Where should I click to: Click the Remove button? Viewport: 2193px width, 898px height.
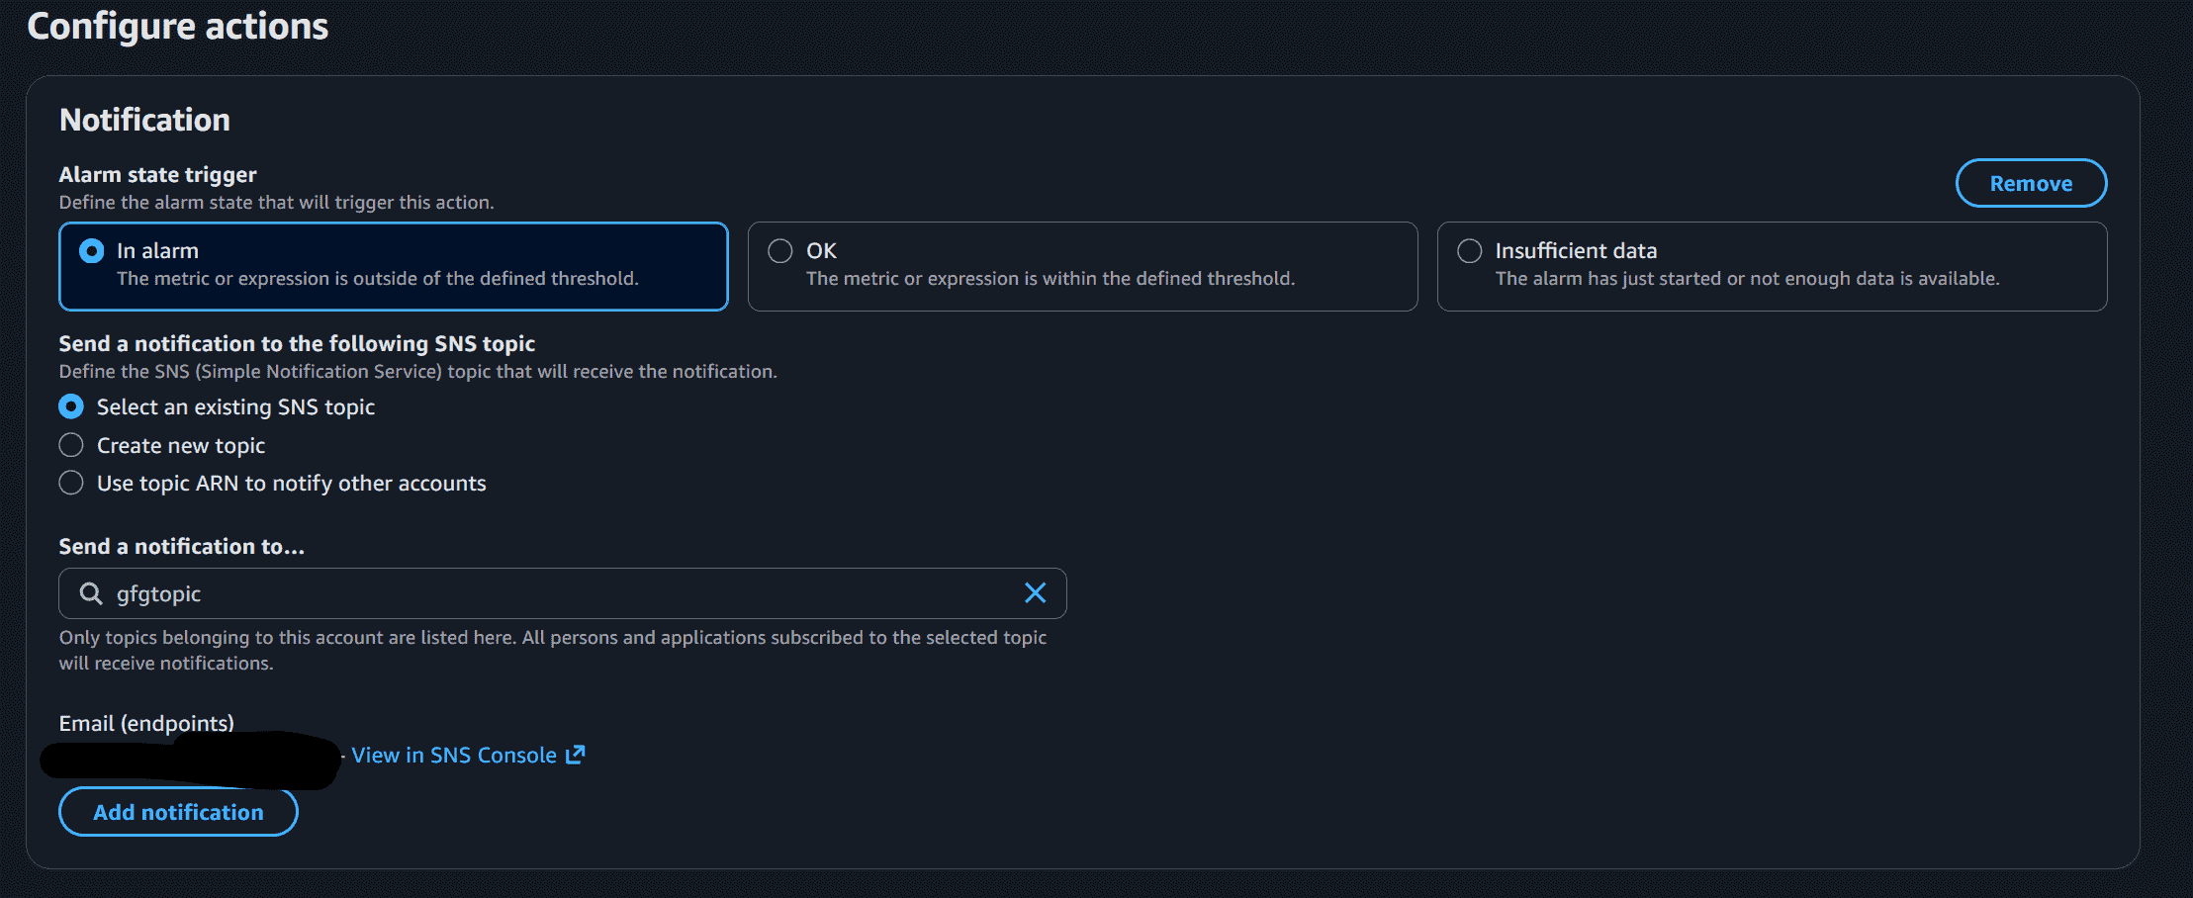click(x=2031, y=183)
